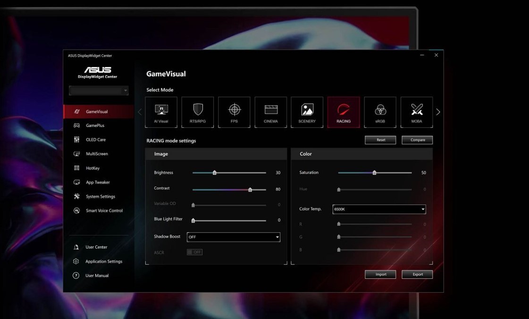529x319 pixels.
Task: Open the Color Temp. 6500K dropdown
Action: coord(379,209)
